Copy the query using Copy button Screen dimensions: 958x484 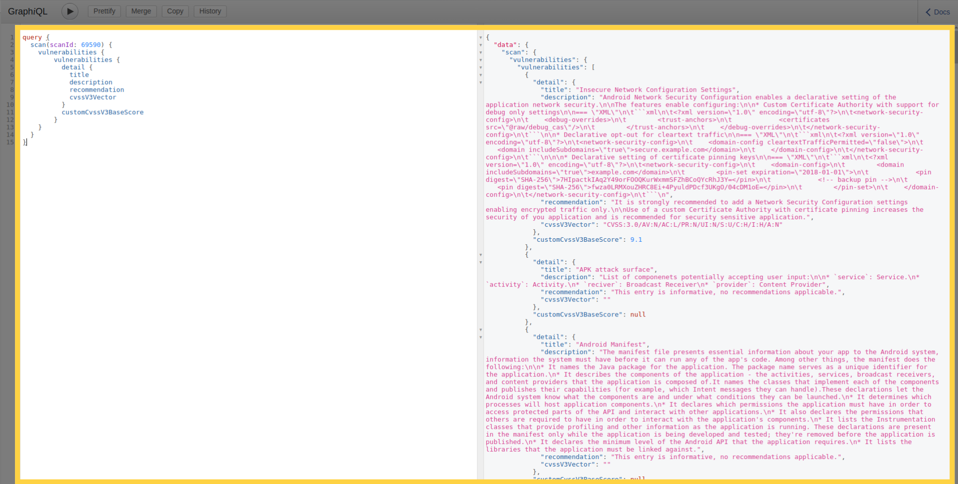point(175,11)
